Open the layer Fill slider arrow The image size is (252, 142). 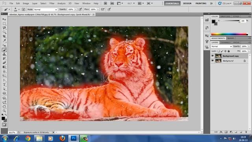249,51
